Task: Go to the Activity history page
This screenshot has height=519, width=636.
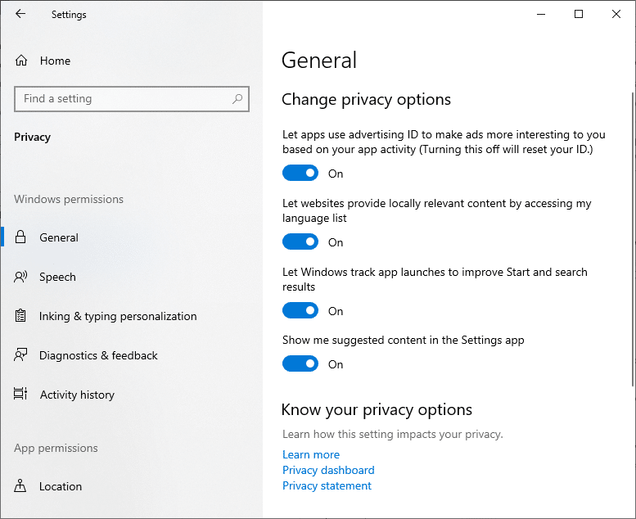Action: pyautogui.click(x=77, y=395)
